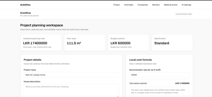
Task: Open AI settings
Action: (x=186, y=5)
